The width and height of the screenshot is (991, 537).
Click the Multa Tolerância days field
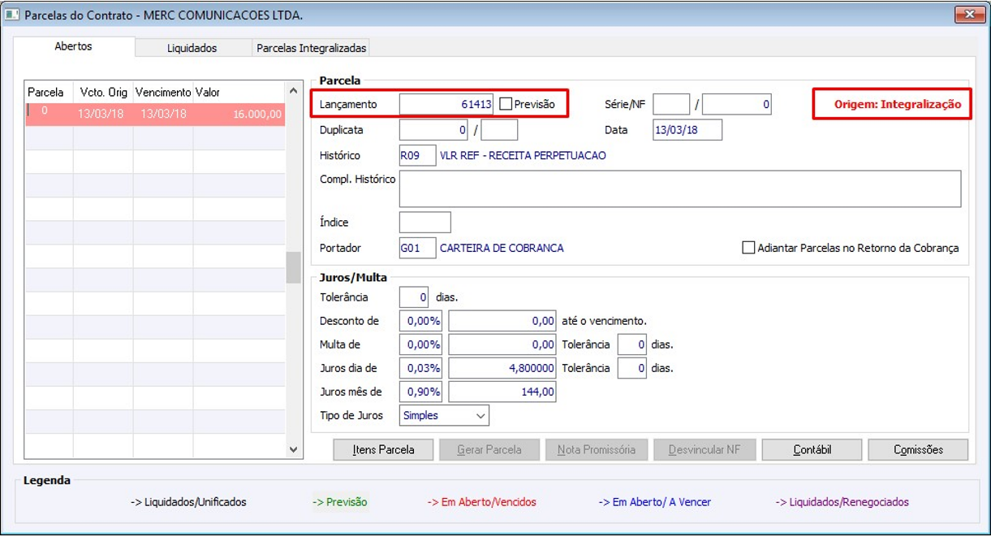(x=632, y=344)
